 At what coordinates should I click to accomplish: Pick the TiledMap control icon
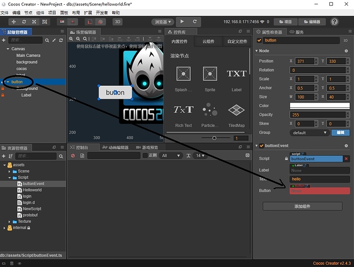click(236, 109)
